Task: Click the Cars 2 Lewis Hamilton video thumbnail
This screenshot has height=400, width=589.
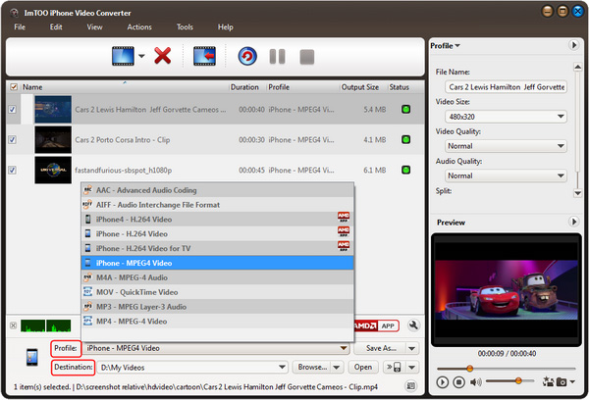Action: pyautogui.click(x=53, y=110)
